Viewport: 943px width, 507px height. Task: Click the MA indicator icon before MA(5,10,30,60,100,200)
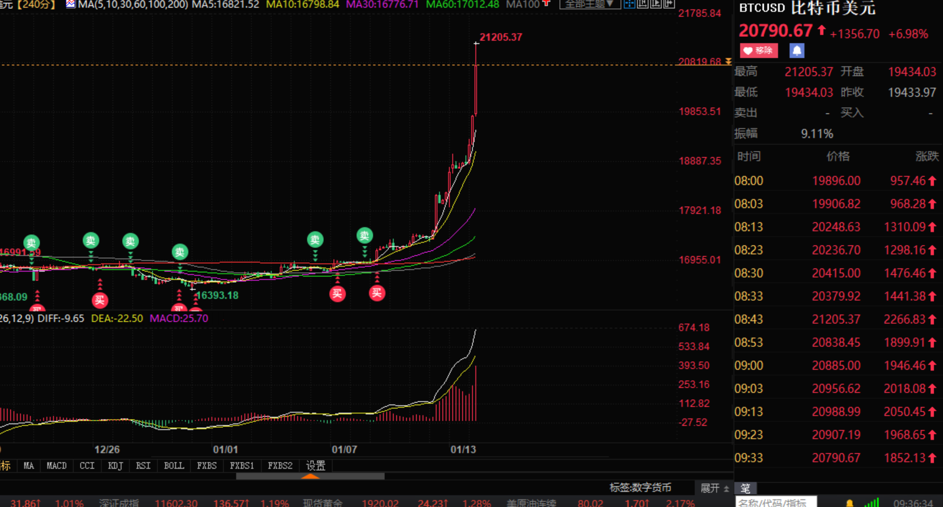pyautogui.click(x=70, y=4)
